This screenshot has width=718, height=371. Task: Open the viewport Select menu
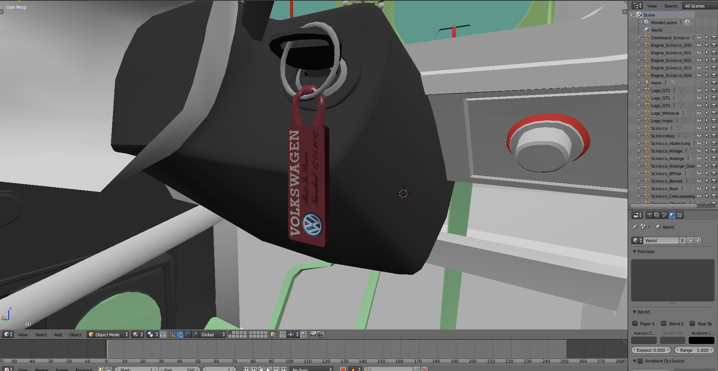point(41,335)
